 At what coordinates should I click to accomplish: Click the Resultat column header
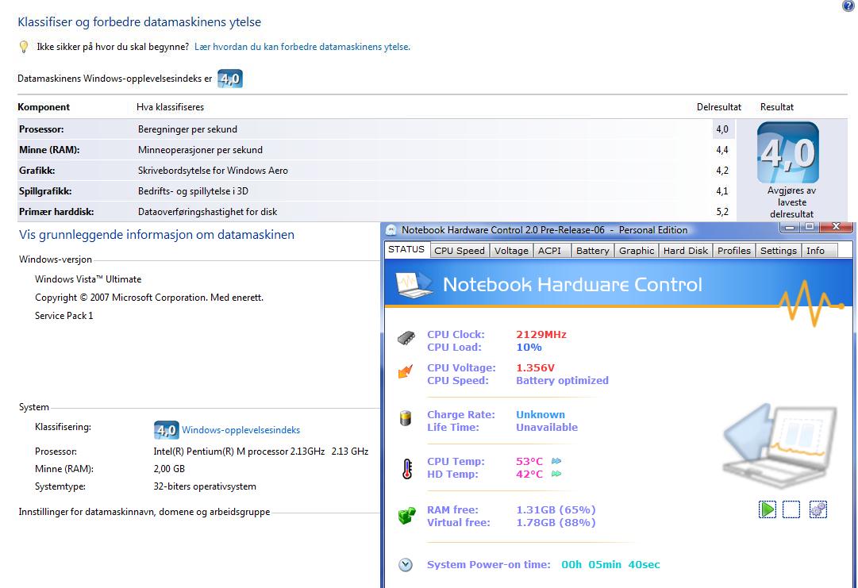[777, 107]
